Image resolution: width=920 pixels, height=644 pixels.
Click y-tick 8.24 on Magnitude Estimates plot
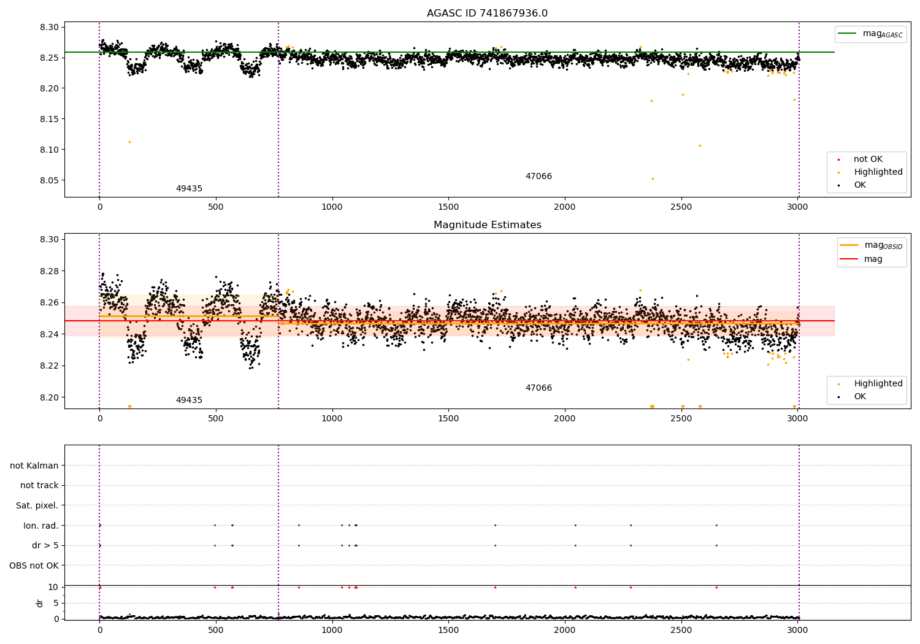(50, 334)
